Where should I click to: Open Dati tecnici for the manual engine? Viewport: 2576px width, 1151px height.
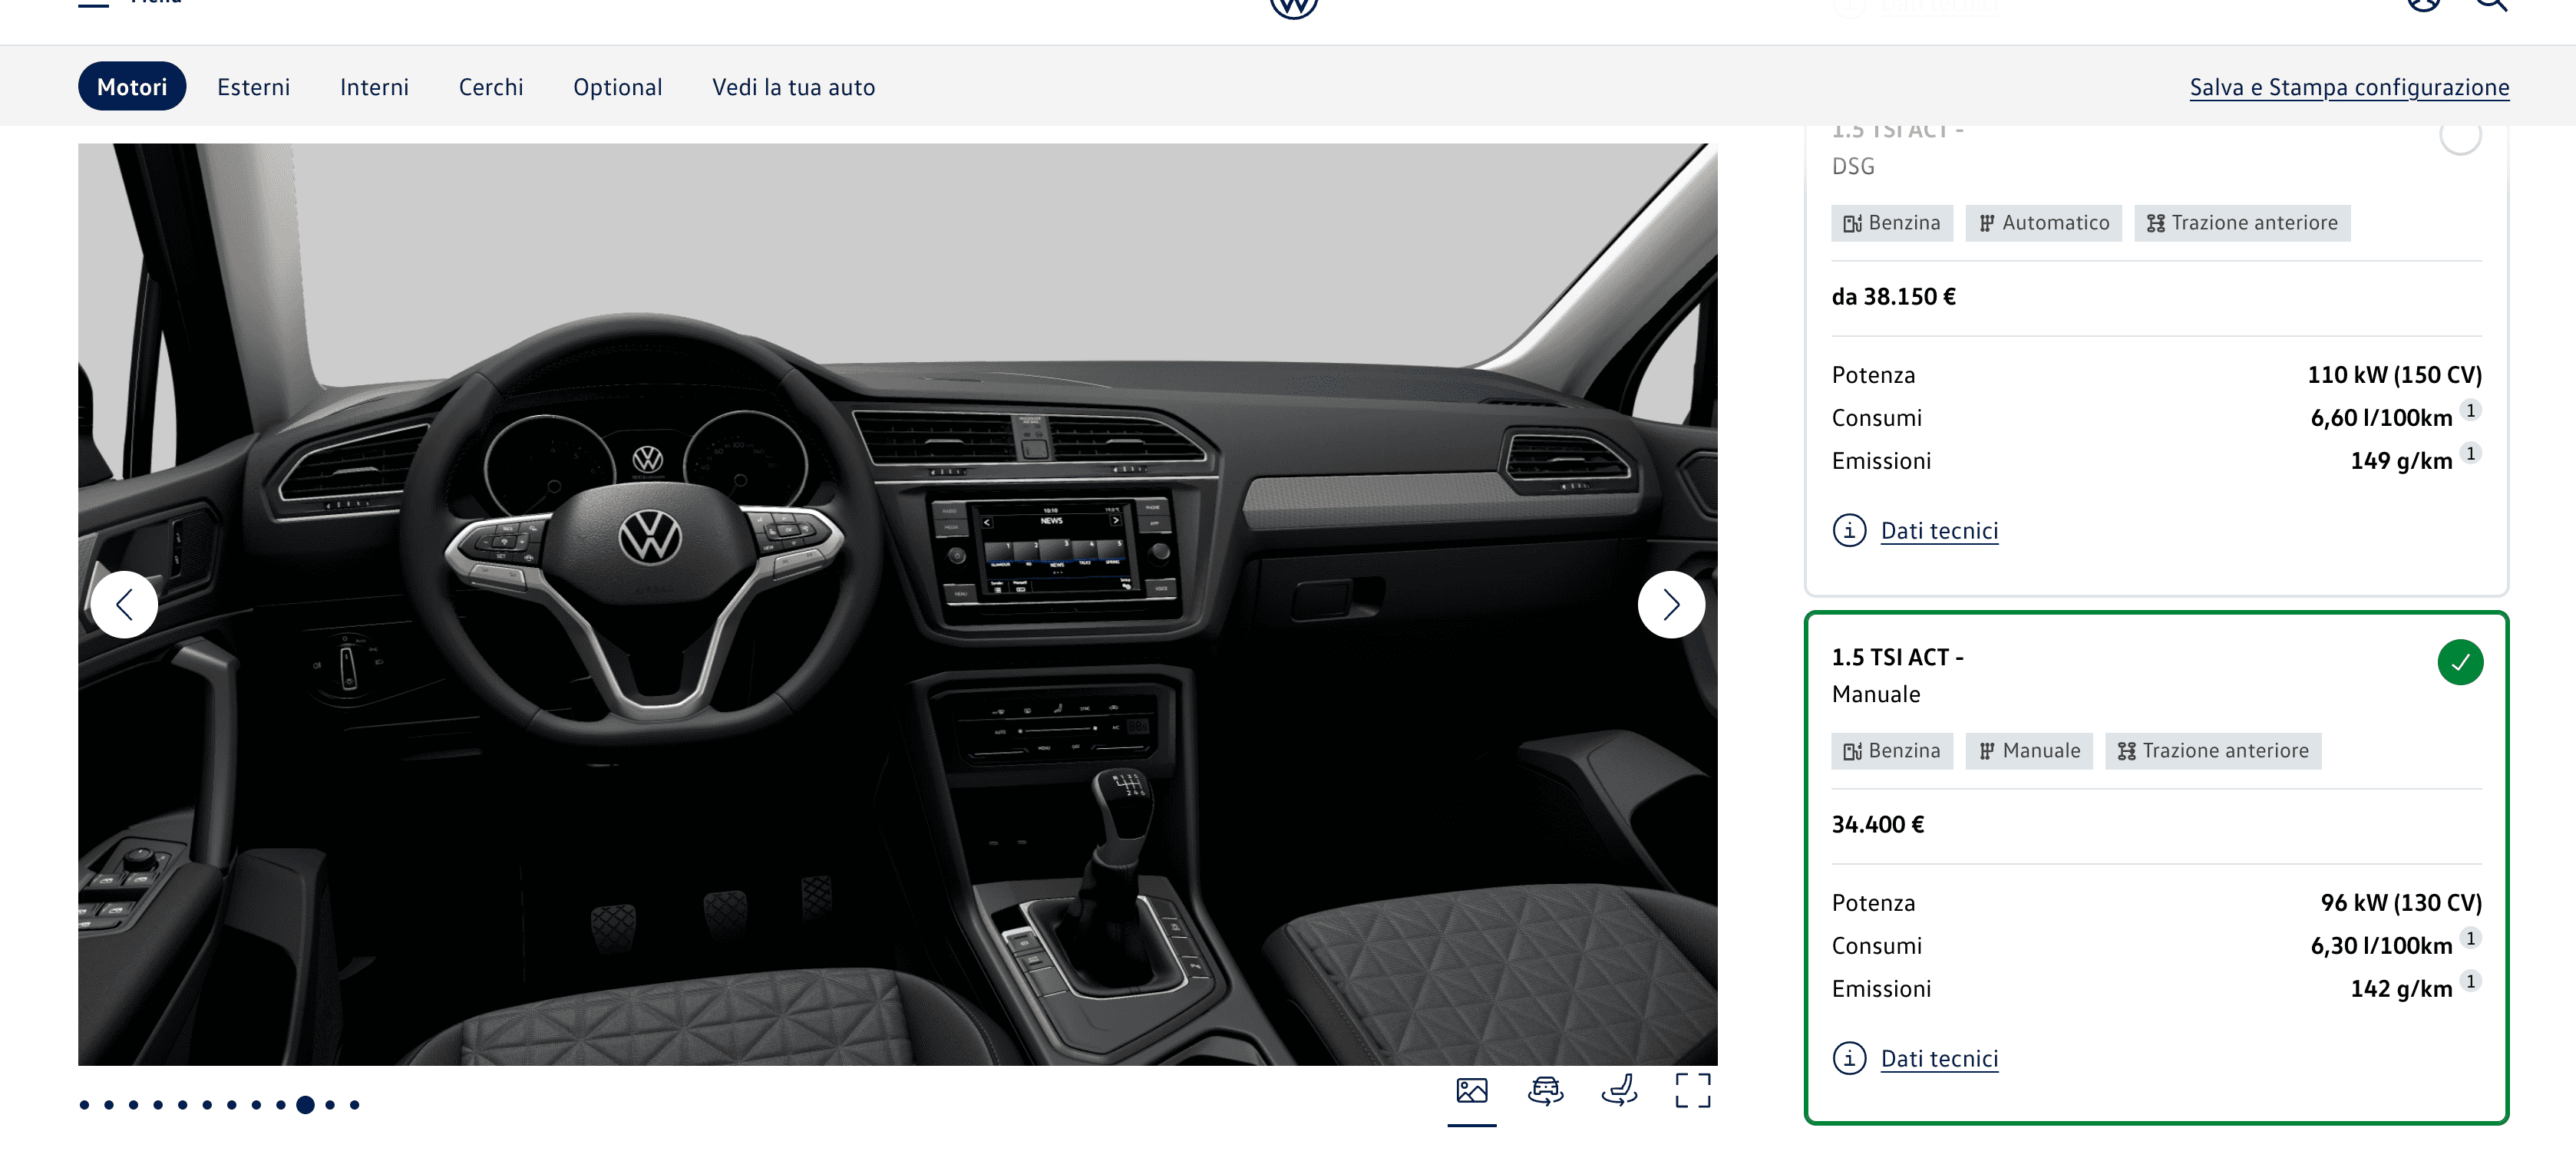point(1939,1058)
